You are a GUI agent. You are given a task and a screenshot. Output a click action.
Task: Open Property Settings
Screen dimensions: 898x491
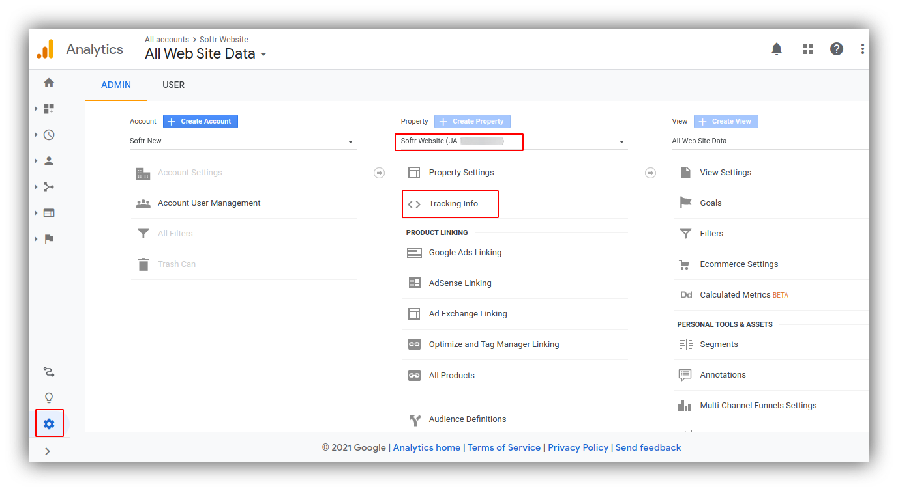(x=461, y=173)
